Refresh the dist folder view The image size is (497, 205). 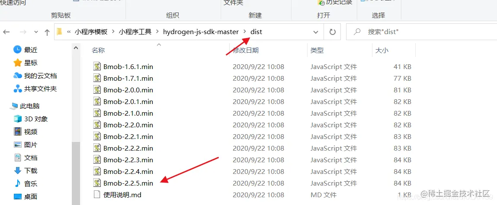coord(332,32)
